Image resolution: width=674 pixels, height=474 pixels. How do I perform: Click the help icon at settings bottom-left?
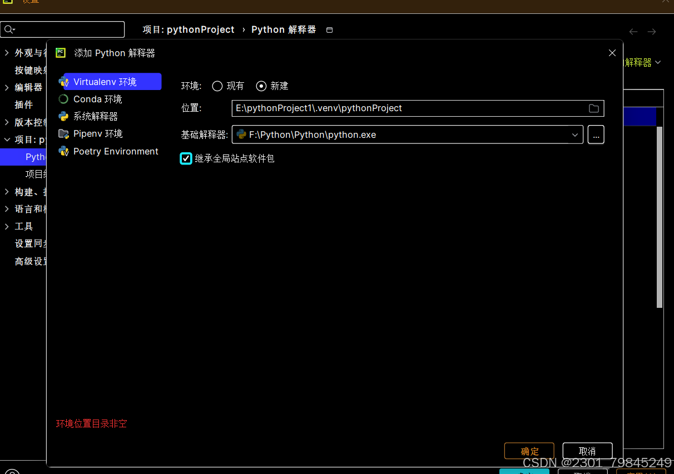click(12, 472)
